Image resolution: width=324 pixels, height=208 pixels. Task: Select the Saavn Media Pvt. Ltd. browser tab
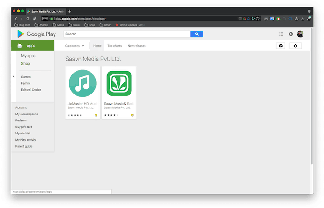pos(46,11)
